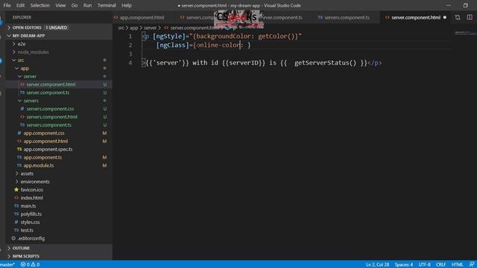477x268 pixels.
Task: Change line endings via CRLF
Action: coord(440,265)
